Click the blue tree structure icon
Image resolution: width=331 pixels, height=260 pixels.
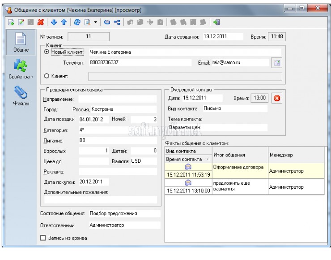pos(117,22)
